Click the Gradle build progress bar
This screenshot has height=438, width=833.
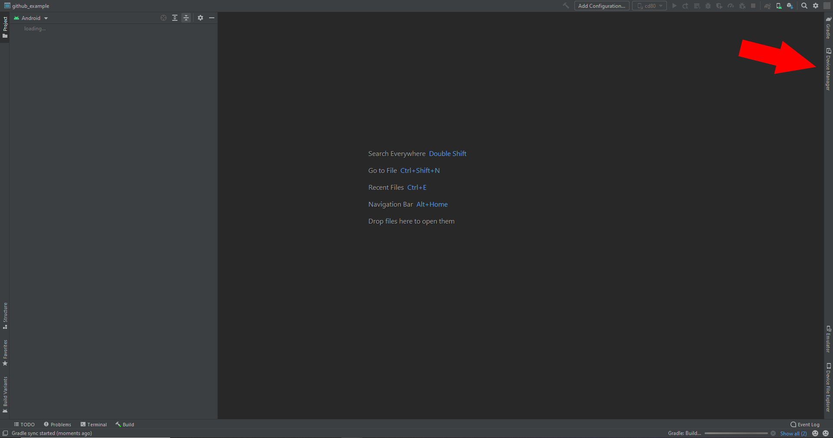coord(736,433)
